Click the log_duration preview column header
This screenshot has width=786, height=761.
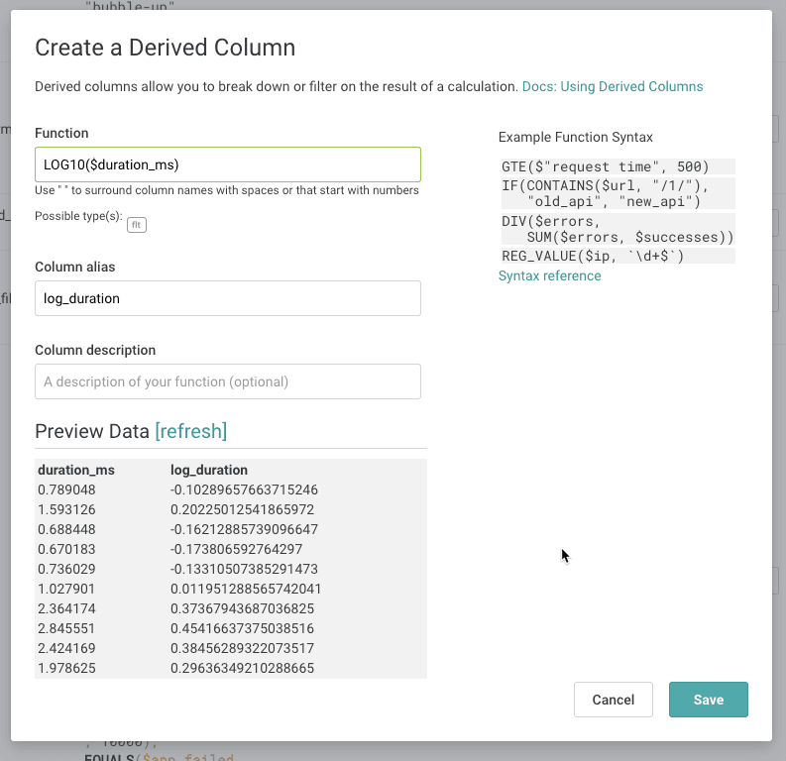tap(209, 470)
